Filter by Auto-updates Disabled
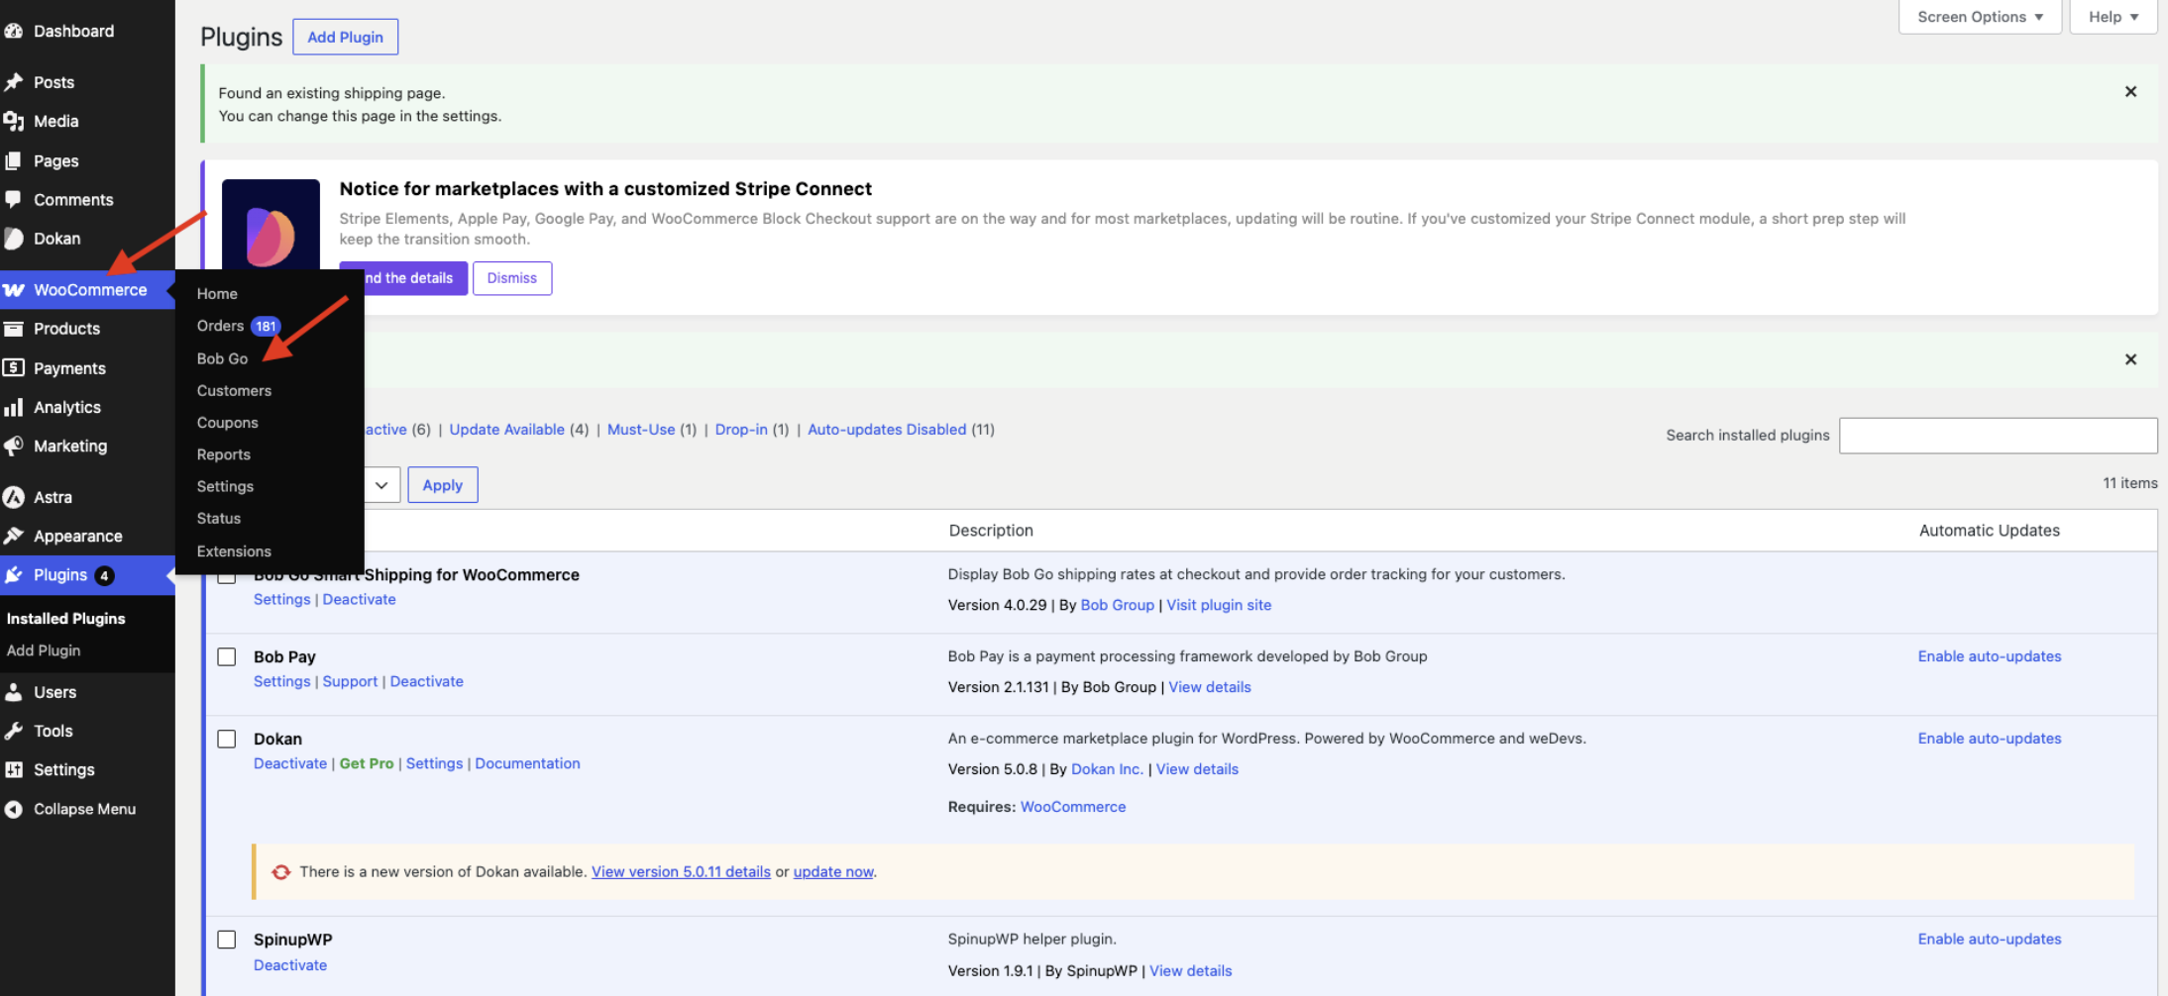The width and height of the screenshot is (2168, 996). [x=887, y=430]
